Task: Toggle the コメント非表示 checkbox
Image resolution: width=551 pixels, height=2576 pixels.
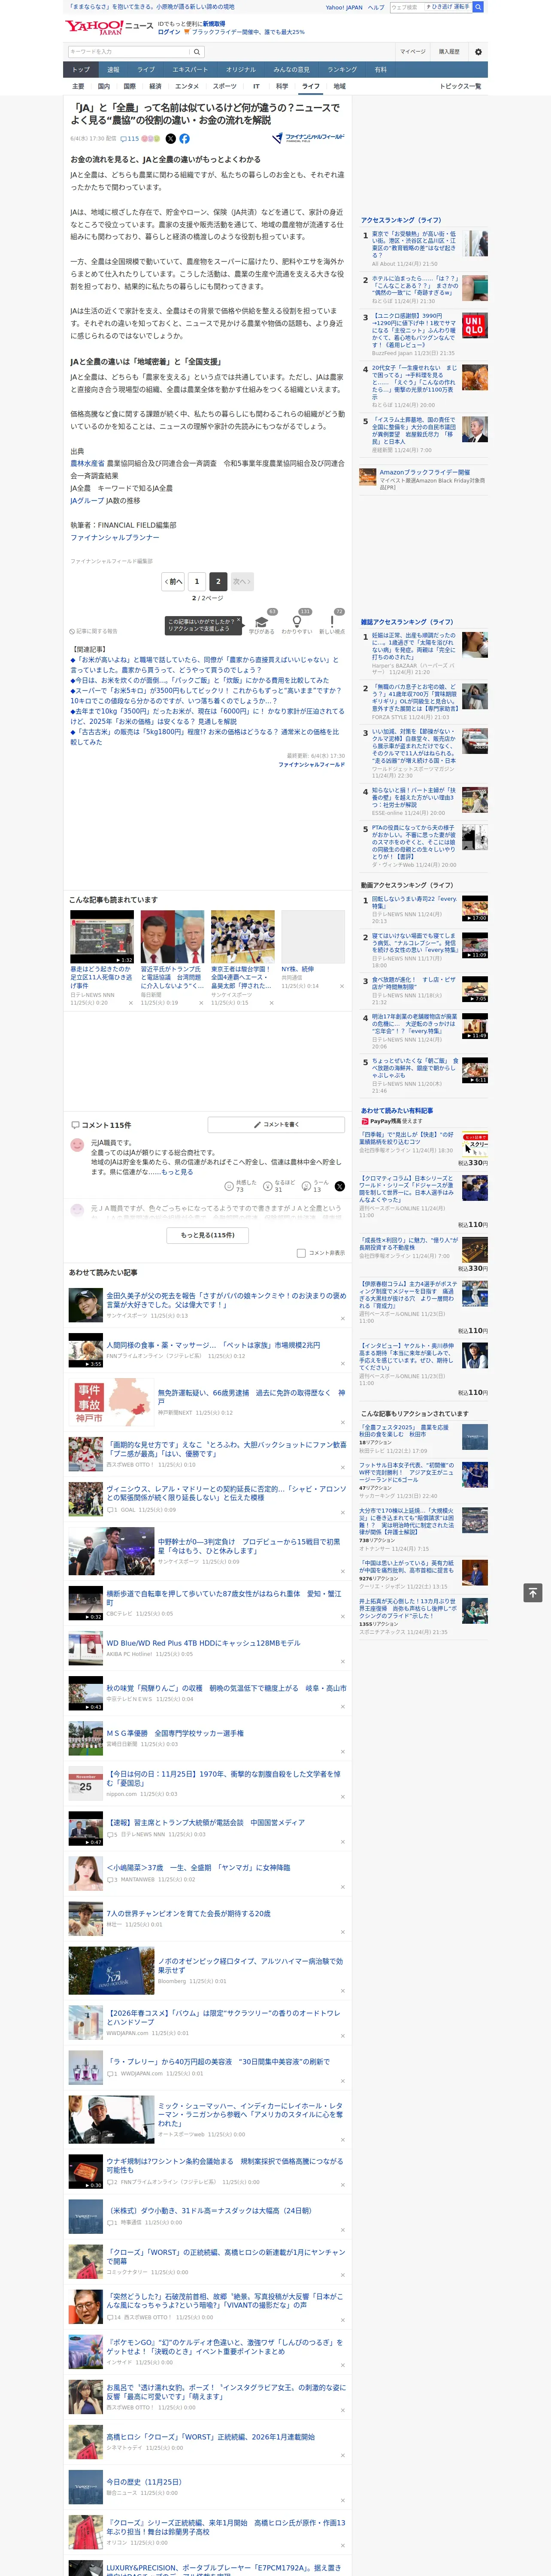Action: (301, 1253)
